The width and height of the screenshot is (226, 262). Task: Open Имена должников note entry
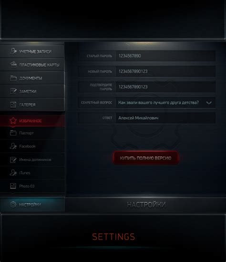[32, 159]
